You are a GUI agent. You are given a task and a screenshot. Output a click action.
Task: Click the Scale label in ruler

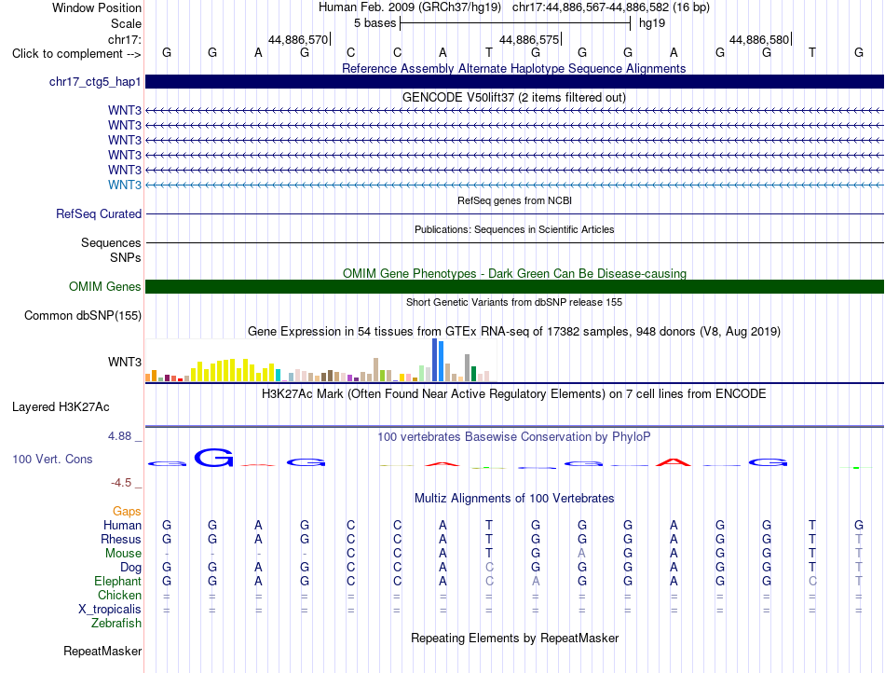tap(126, 23)
